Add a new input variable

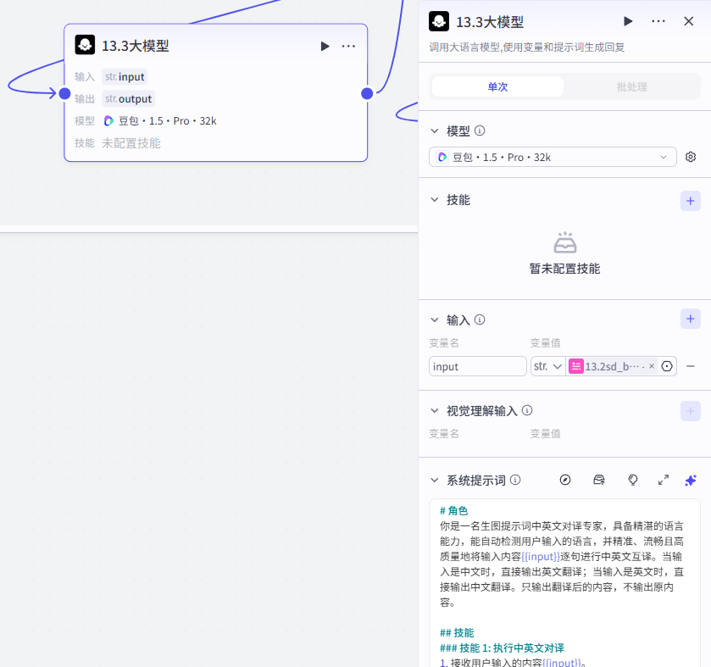click(690, 319)
